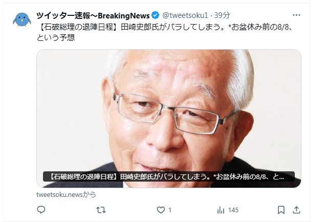Click the view count 145
325x222 pixels.
coord(233,210)
